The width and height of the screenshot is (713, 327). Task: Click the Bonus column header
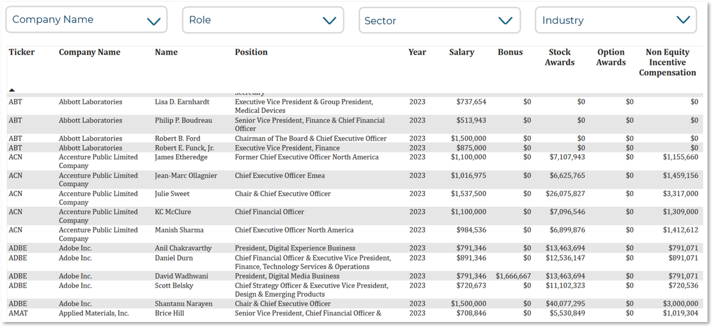510,52
